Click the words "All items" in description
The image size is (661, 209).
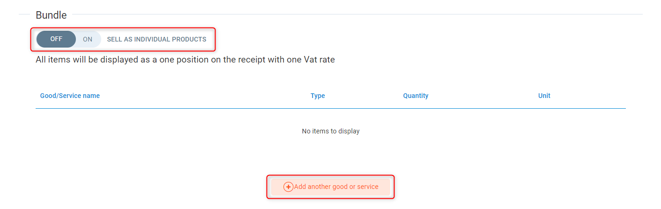(53, 60)
